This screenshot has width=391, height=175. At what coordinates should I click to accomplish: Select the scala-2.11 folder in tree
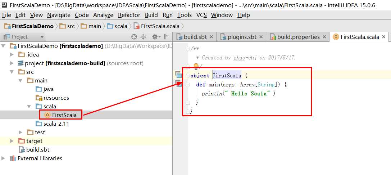(56, 124)
